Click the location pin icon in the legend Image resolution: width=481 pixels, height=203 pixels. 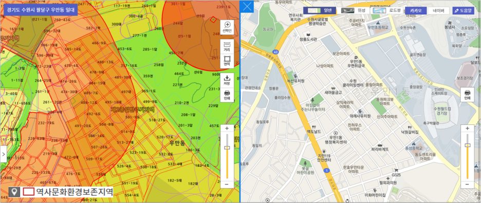pos(14,192)
